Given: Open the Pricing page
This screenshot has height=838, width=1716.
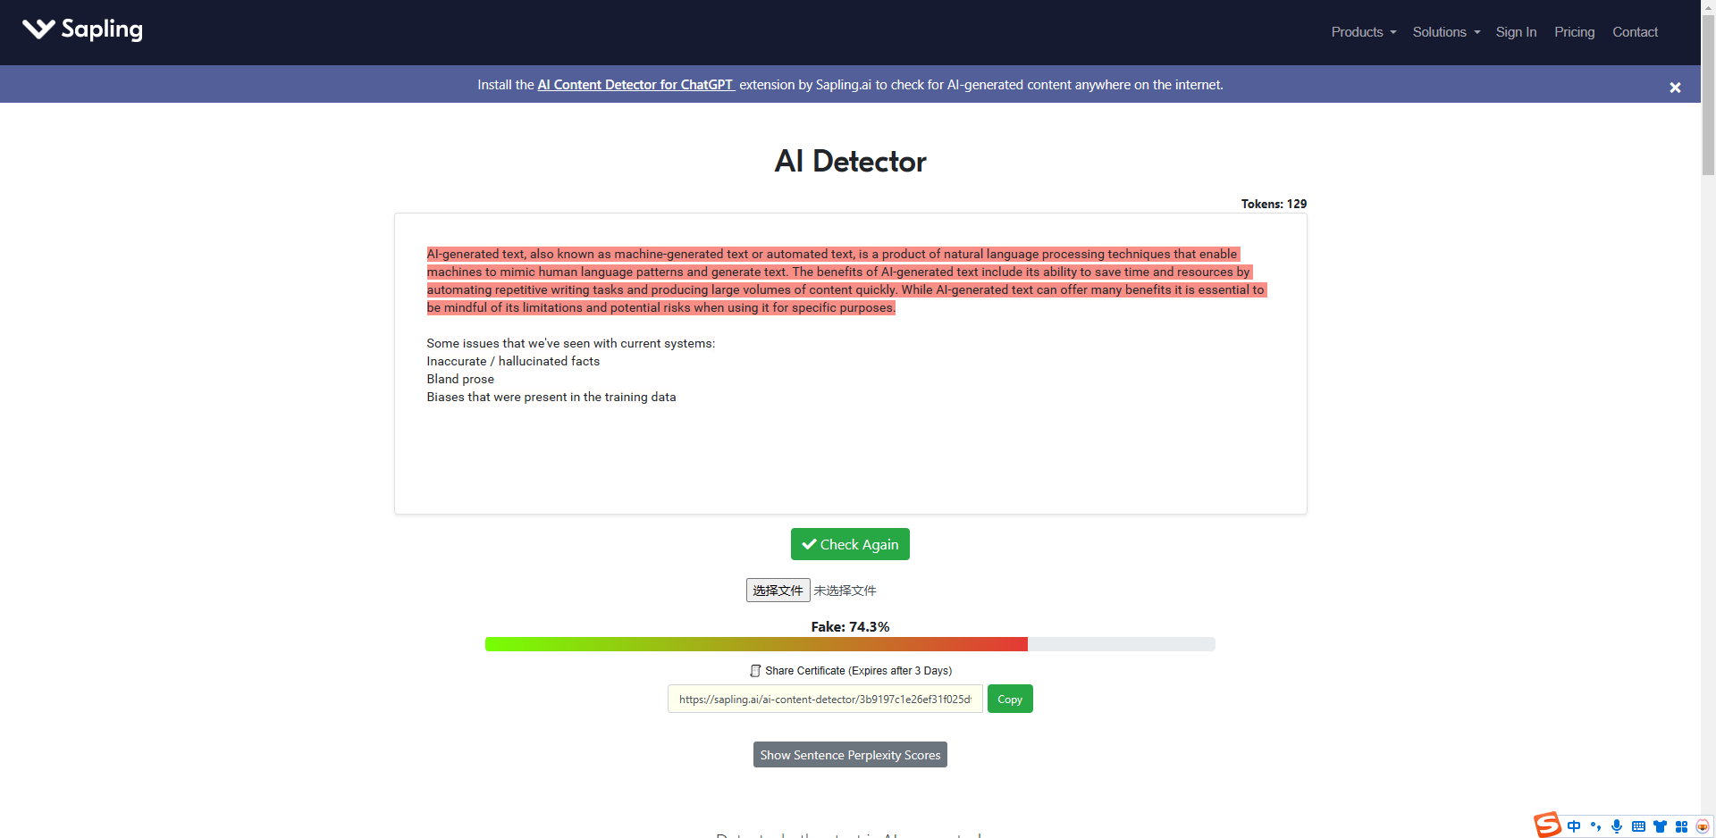Looking at the screenshot, I should (1575, 32).
